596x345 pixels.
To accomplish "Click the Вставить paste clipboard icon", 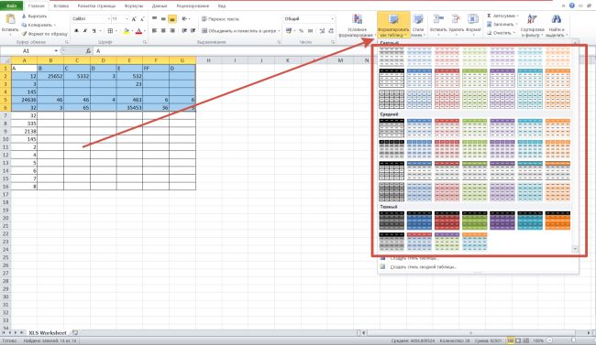I will pyautogui.click(x=10, y=19).
